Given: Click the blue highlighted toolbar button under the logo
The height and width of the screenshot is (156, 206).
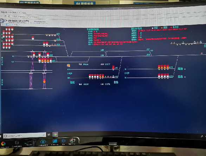Looking at the screenshot, I should pyautogui.click(x=7, y=25).
